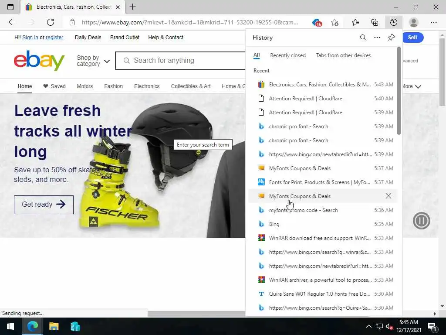446x335 pixels.
Task: View site information lock icon
Action: click(72, 22)
